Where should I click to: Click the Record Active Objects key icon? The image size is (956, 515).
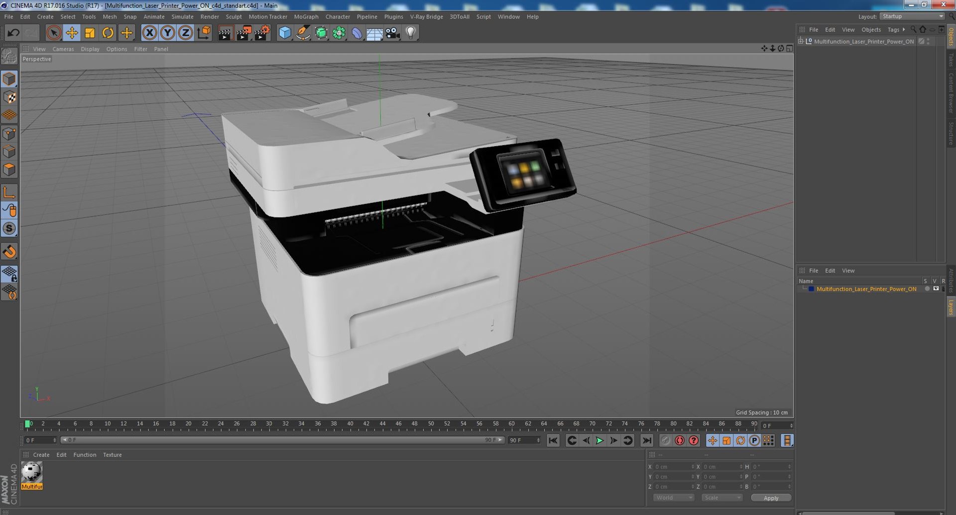[665, 440]
